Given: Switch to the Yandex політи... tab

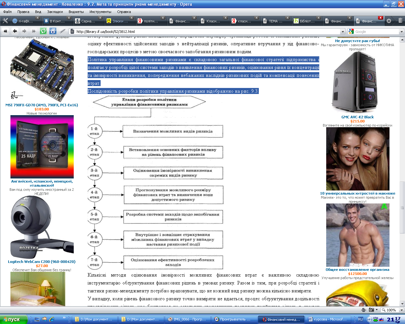Looking at the screenshot, I should [x=151, y=21].
